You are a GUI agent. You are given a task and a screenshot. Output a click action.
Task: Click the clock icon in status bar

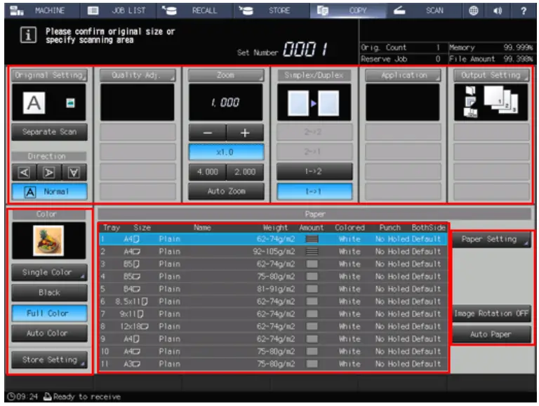11,397
